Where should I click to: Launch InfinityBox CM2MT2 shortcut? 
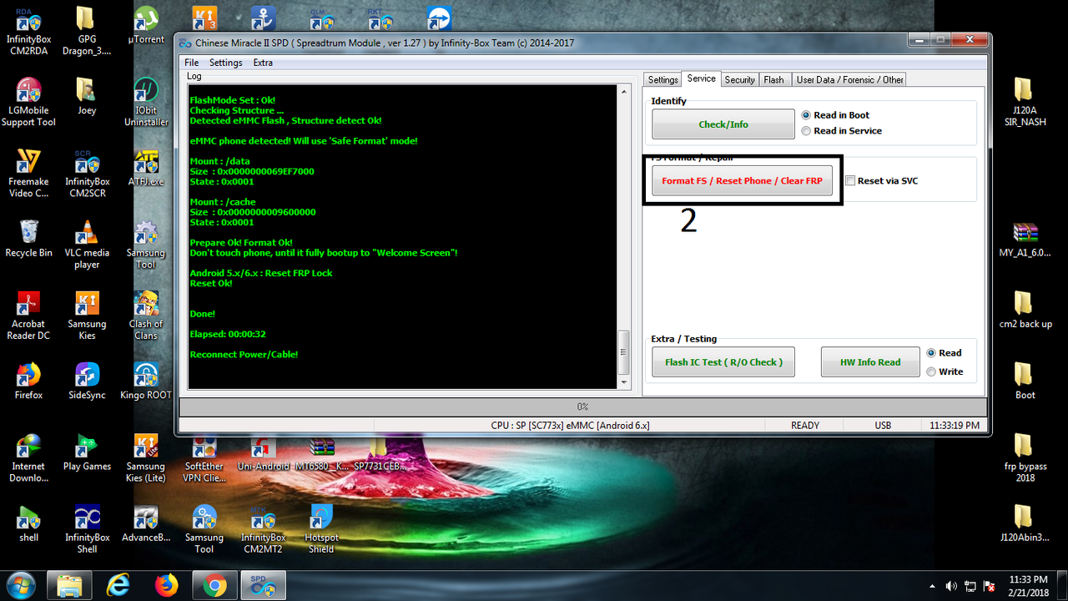tap(264, 529)
